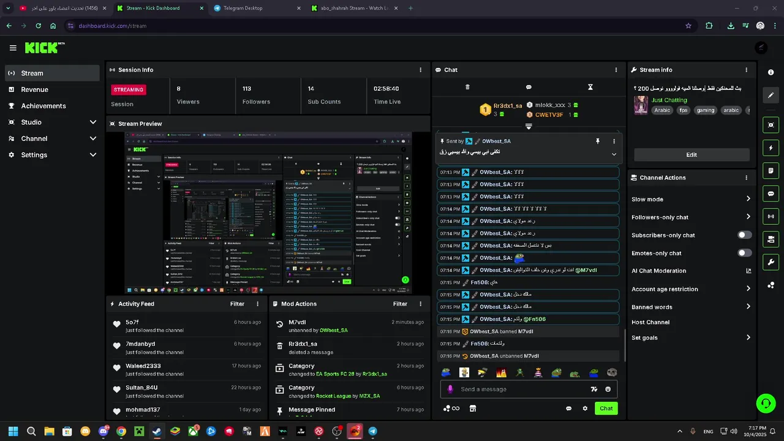784x441 pixels.
Task: Click microphone icon in message box
Action: click(450, 389)
